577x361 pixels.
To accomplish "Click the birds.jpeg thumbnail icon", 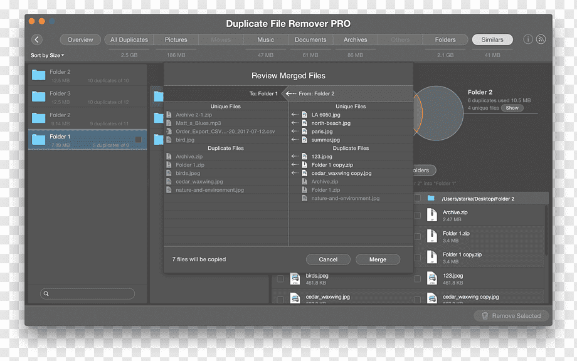I will pyautogui.click(x=295, y=279).
